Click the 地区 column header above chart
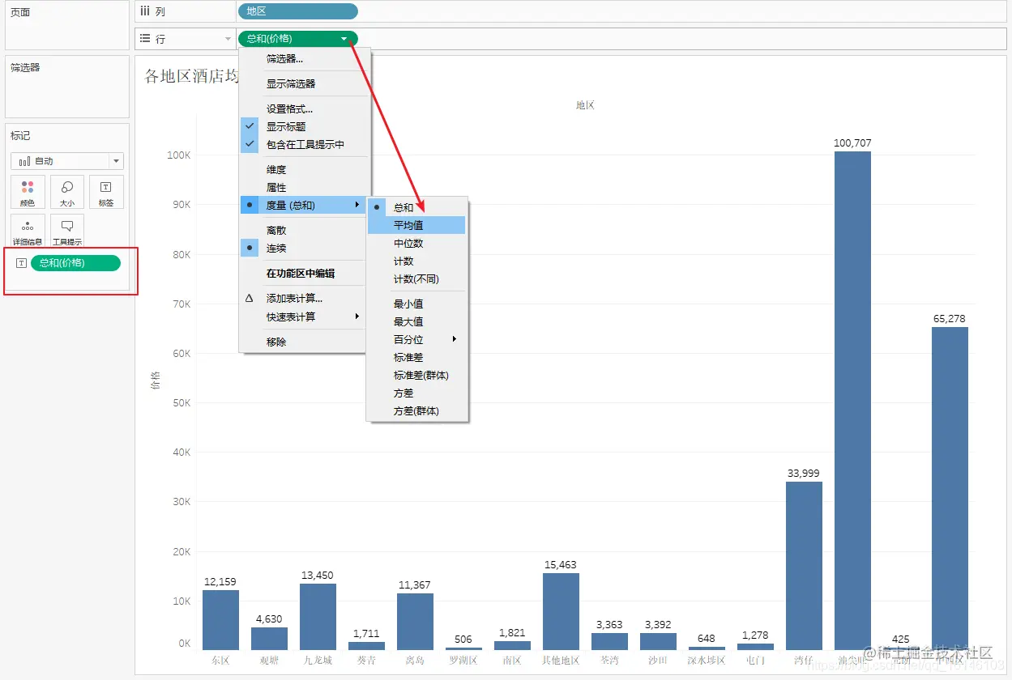 (585, 105)
